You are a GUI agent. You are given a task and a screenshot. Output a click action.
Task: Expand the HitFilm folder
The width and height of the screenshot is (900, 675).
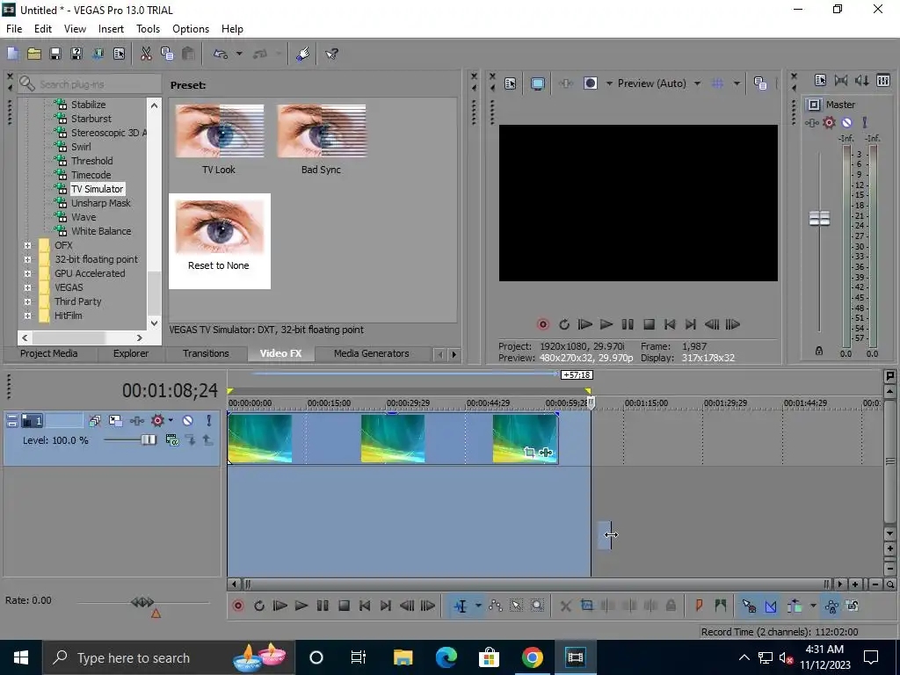27,316
